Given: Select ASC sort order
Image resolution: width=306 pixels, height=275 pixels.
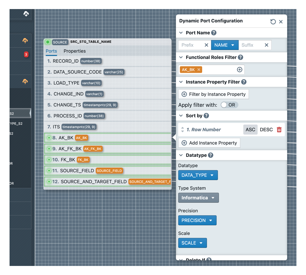Looking at the screenshot, I should tap(250, 130).
